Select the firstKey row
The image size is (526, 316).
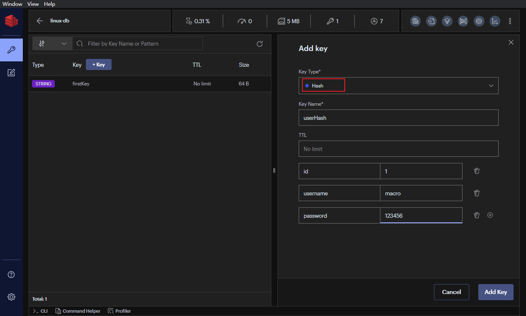tap(150, 84)
